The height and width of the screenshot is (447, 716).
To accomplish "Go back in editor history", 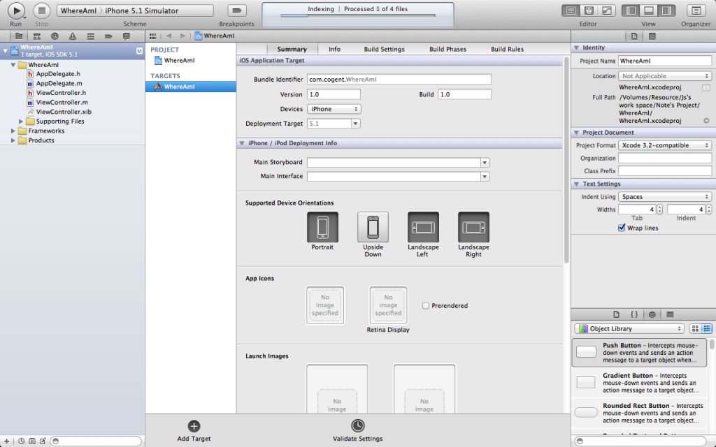I will coord(169,36).
